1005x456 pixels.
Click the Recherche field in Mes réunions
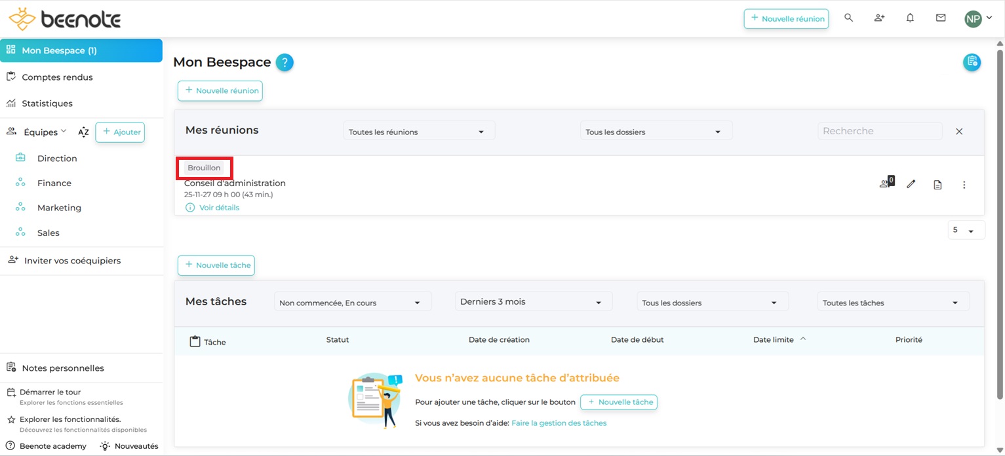coord(878,131)
